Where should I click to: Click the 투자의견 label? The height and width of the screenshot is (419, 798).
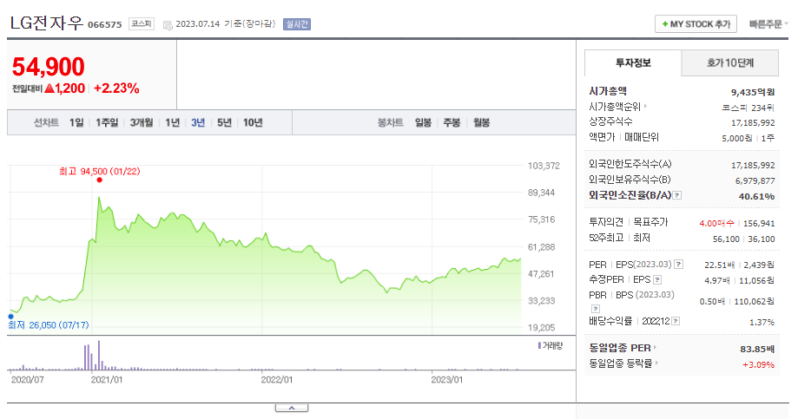tap(606, 222)
